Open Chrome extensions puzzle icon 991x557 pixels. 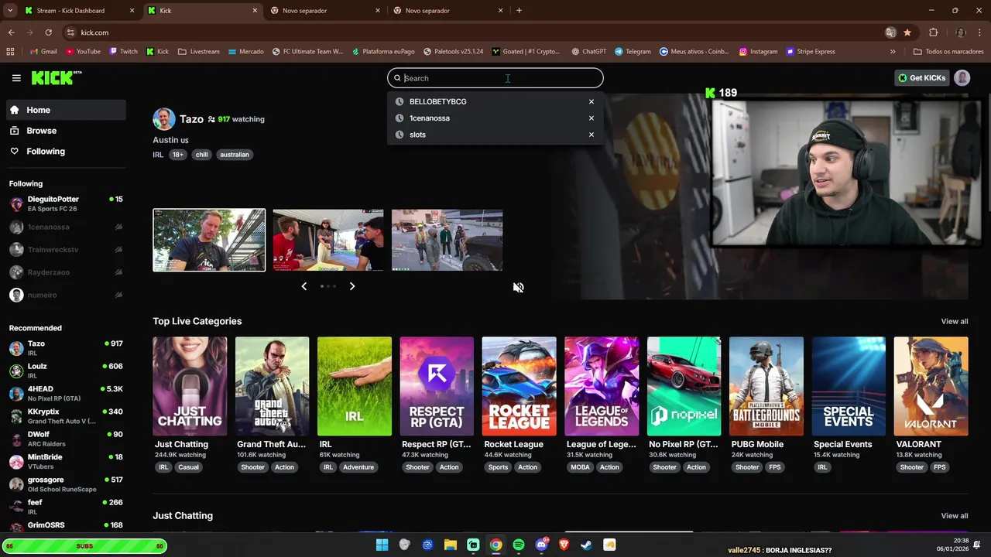pyautogui.click(x=933, y=32)
